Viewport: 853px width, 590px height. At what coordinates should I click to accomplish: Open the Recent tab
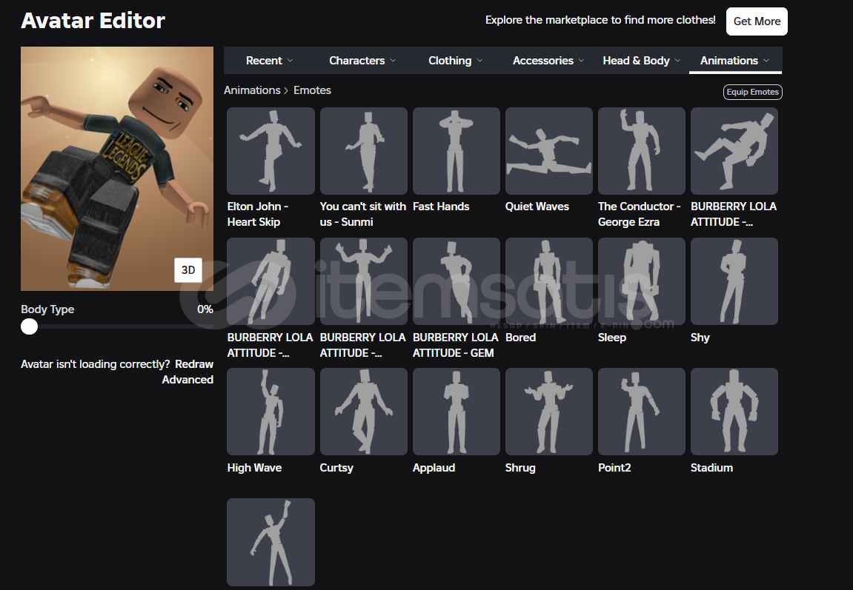(269, 60)
